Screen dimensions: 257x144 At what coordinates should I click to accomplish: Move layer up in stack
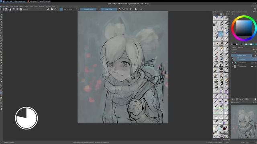pyautogui.click(x=243, y=99)
